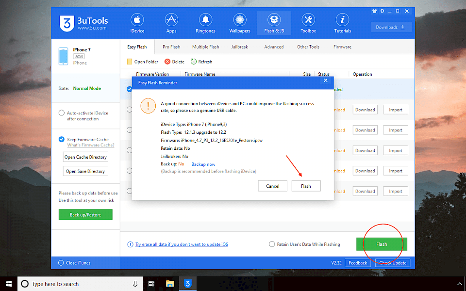Open Task View on the taskbar
The width and height of the screenshot is (466, 291).
click(151, 284)
